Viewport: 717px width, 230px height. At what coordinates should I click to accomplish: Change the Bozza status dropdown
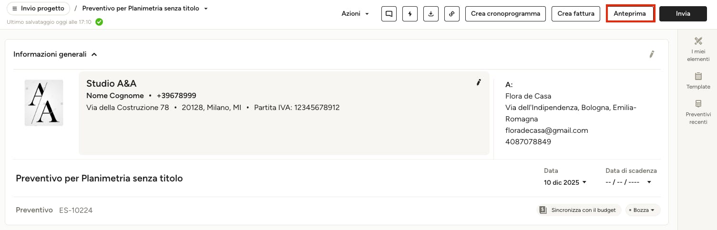[x=643, y=210]
